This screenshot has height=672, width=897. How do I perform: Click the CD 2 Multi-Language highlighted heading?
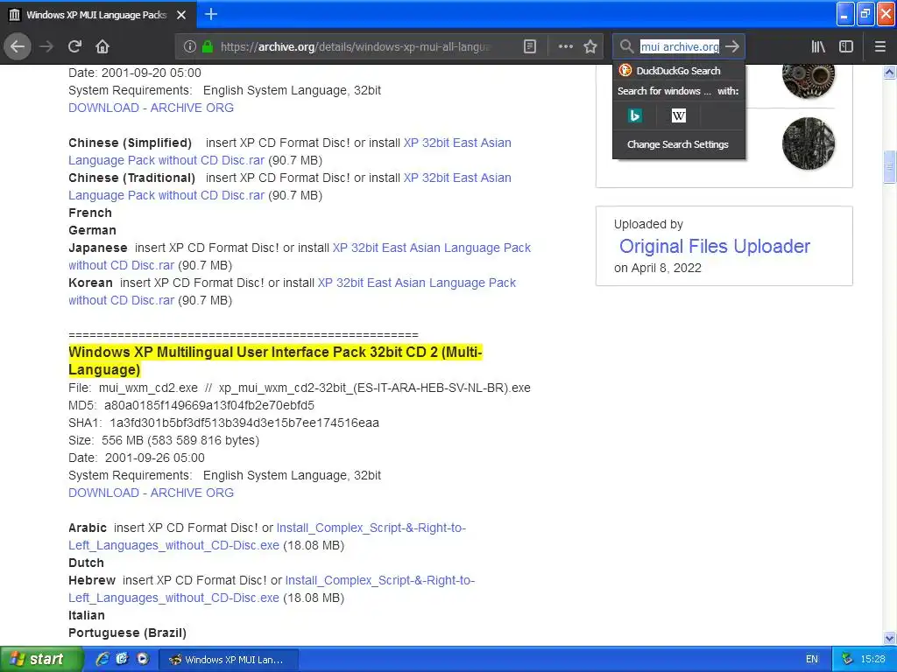point(275,361)
